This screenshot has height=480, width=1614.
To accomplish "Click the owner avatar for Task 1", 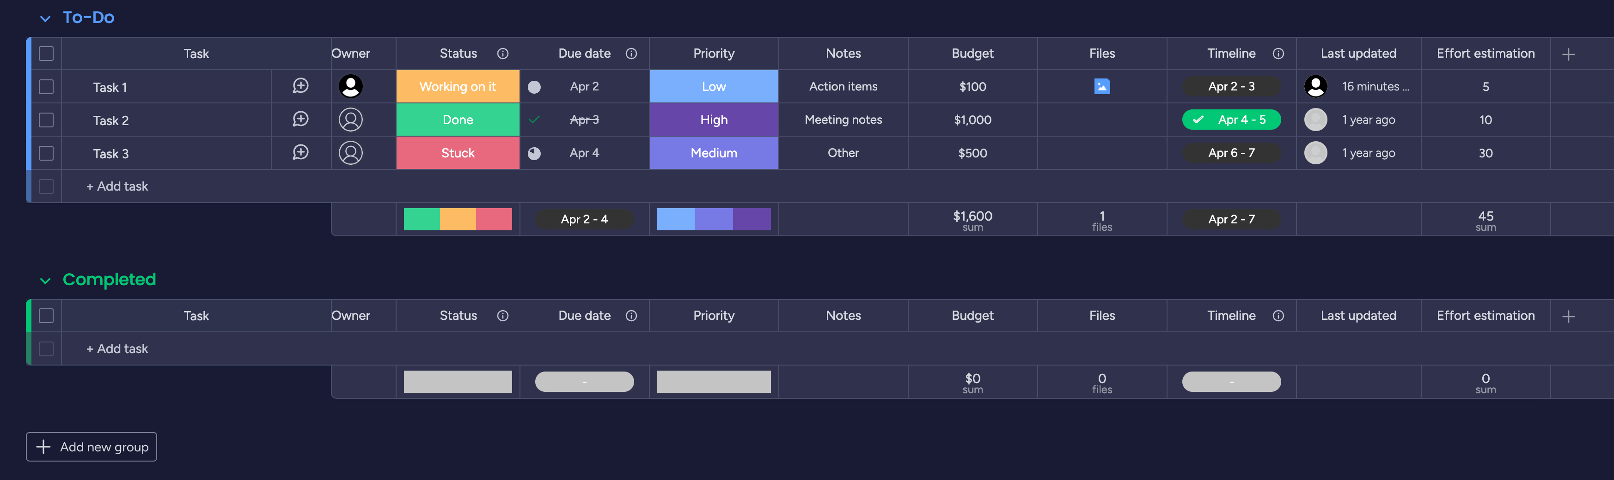I will (351, 86).
